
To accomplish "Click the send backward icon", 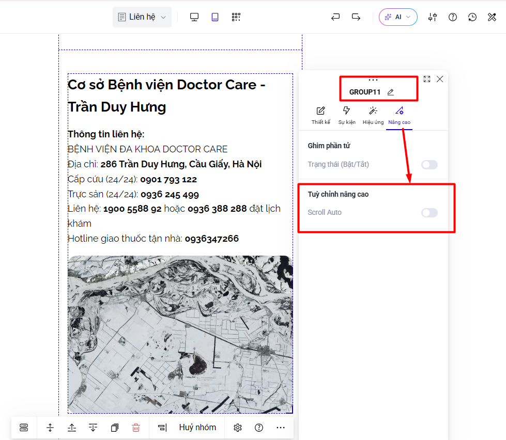I will click(x=93, y=428).
